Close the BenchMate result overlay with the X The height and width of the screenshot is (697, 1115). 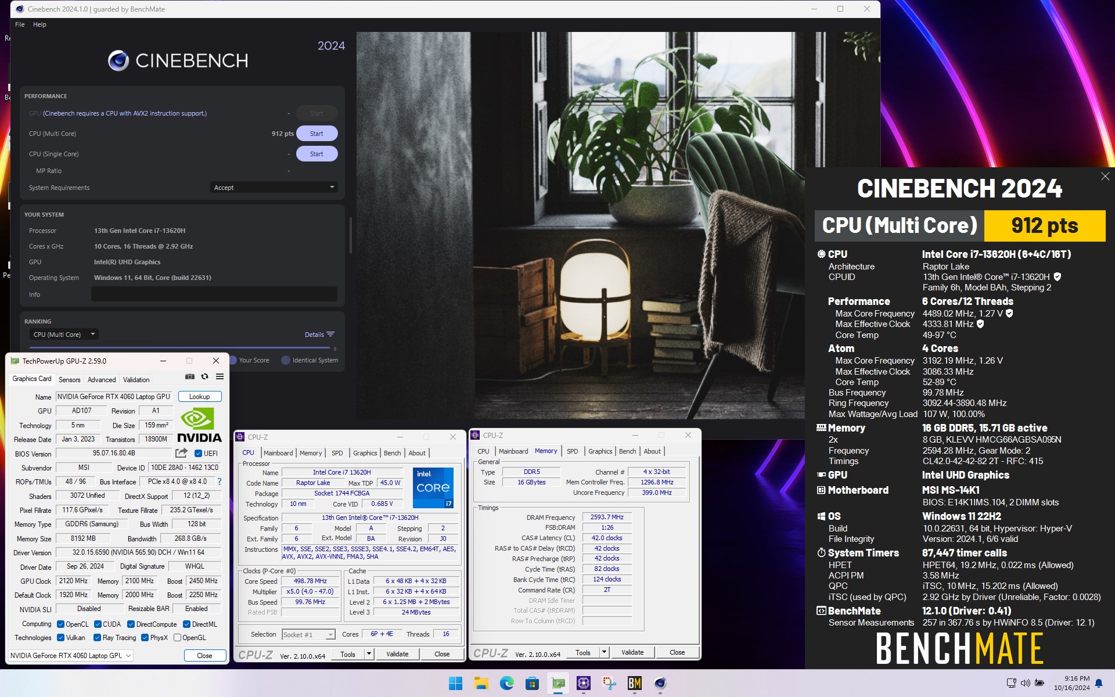pyautogui.click(x=1105, y=176)
